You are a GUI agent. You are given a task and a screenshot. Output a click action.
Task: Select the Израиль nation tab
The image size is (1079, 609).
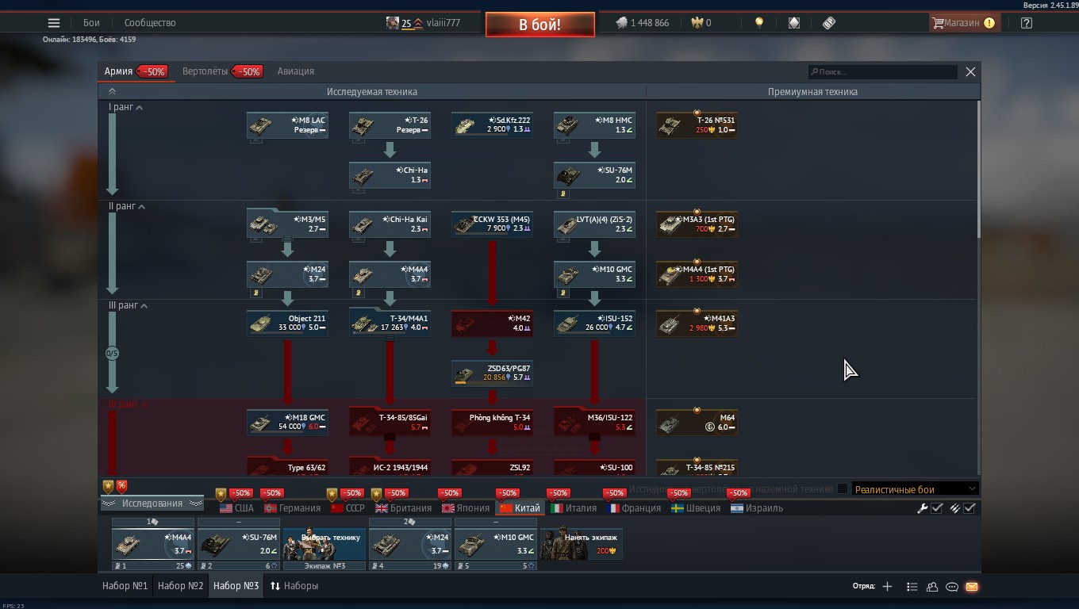757,508
